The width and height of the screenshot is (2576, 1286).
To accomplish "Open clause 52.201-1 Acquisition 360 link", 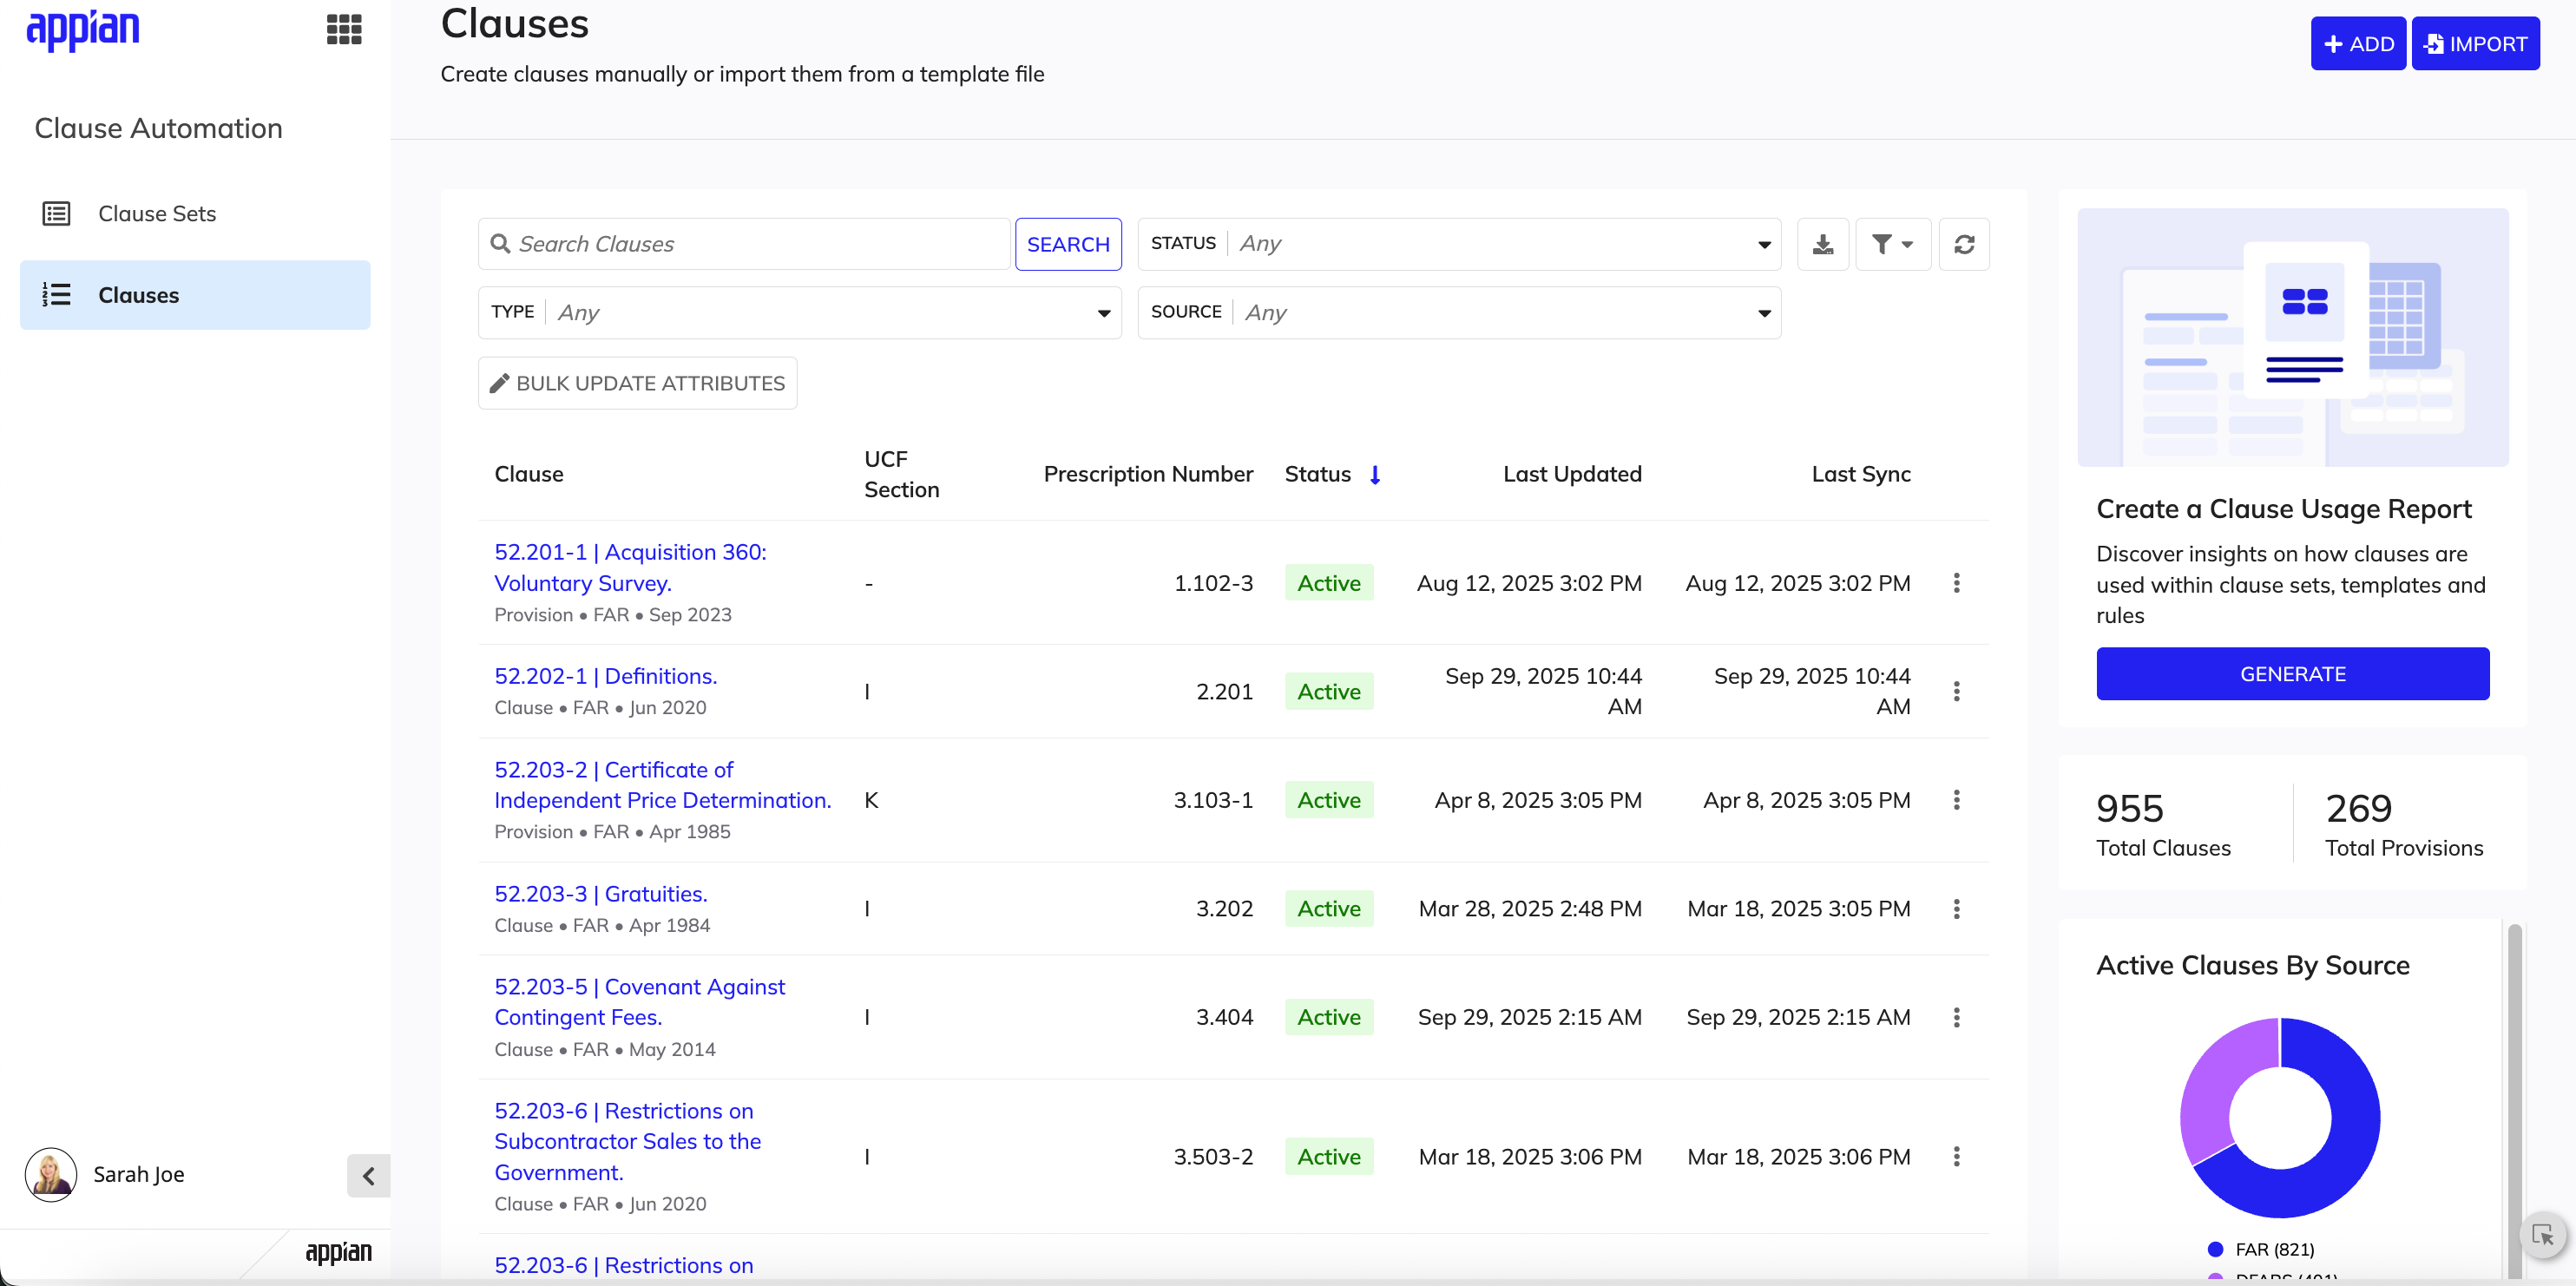I will pyautogui.click(x=630, y=567).
